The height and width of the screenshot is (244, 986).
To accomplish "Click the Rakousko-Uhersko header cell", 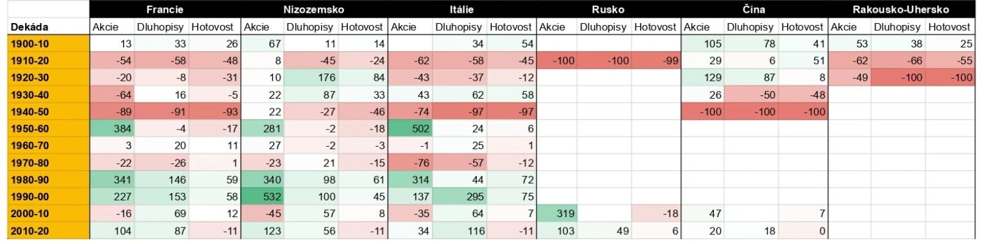I will click(901, 10).
